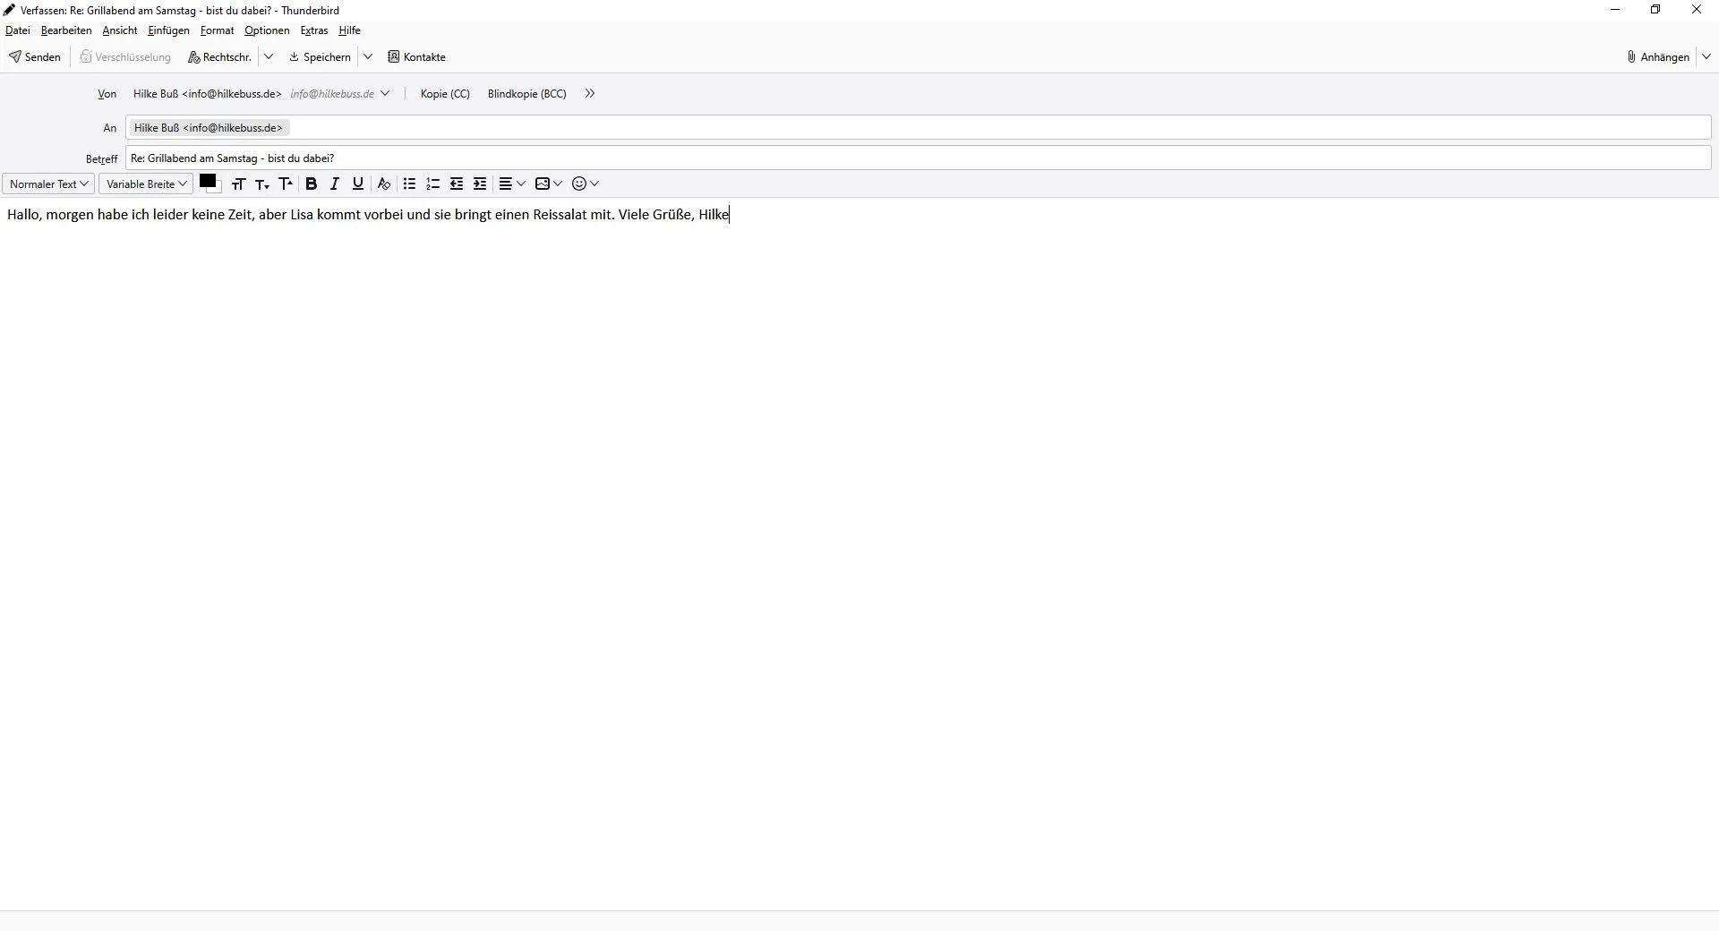
Task: Open the Ansicht menu
Action: click(x=120, y=30)
